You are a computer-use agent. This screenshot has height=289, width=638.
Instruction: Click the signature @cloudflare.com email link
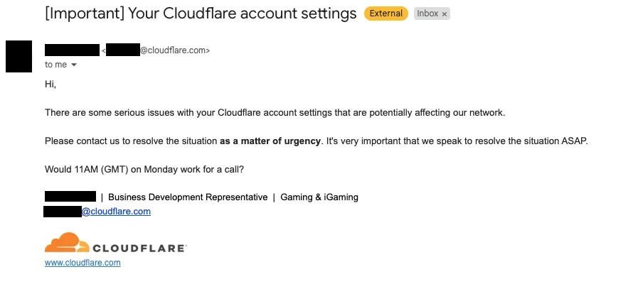pos(116,212)
